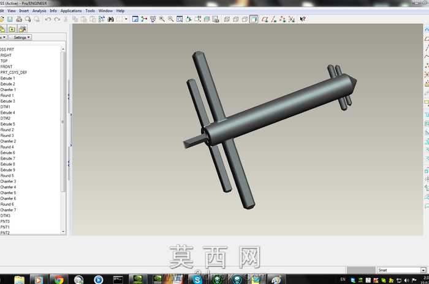Screen dimensions: 429x284
Task: Open the saved view list icon
Action: pyautogui.click(x=197, y=19)
